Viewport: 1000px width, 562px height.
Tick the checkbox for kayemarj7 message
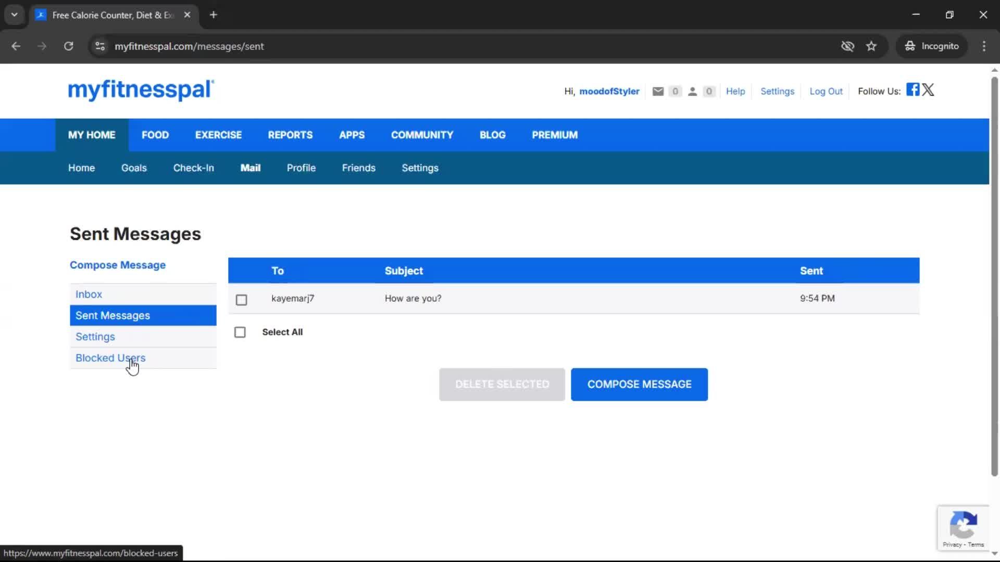[241, 300]
